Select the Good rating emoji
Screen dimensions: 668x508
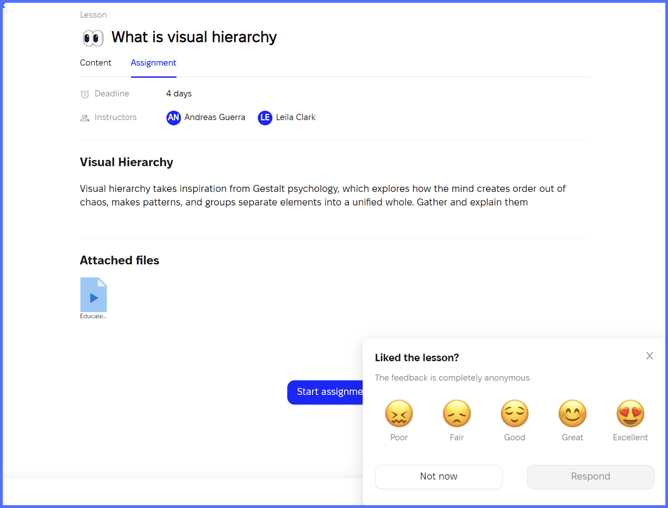(514, 413)
